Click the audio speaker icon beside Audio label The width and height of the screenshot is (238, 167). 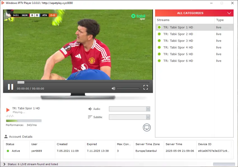[90, 109]
